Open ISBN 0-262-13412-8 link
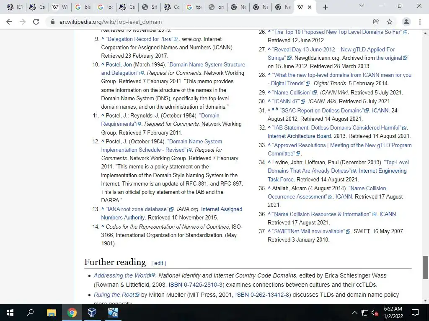Image resolution: width=429 pixels, height=321 pixels. [x=262, y=295]
